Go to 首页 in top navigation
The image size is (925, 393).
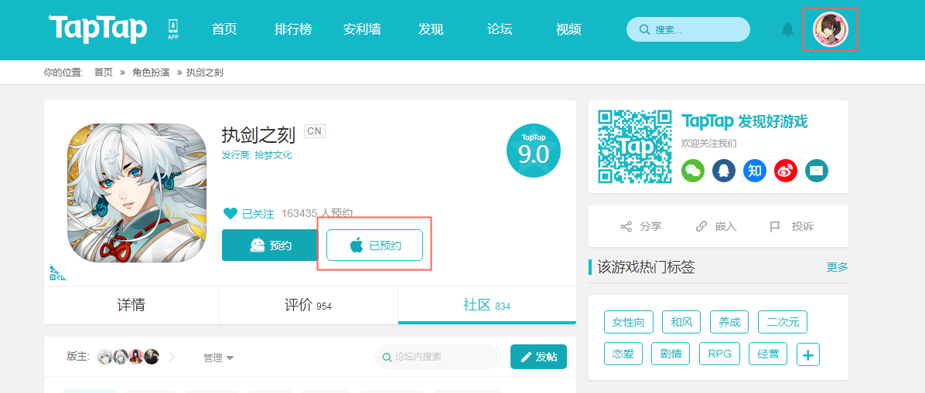224,29
